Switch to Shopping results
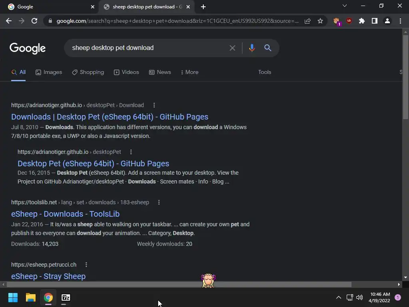Image resolution: width=409 pixels, height=307 pixels. point(88,72)
